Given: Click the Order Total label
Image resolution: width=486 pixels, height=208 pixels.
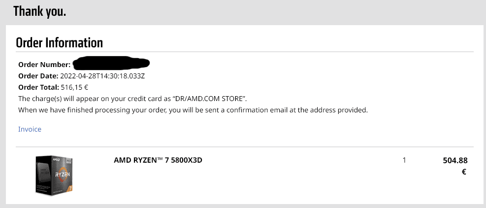Looking at the screenshot, I should coord(38,87).
